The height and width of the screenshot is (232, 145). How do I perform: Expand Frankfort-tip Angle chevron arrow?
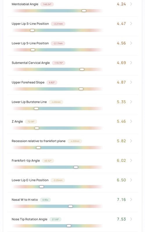click(x=131, y=160)
